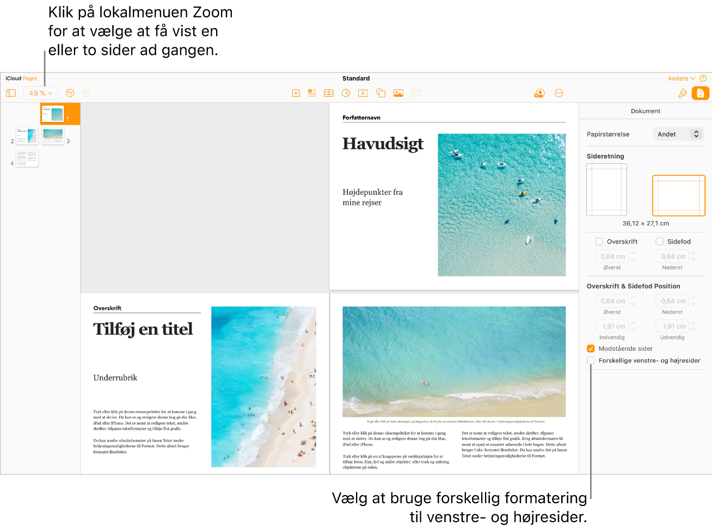Screen dimensions: 712x531
Task: Select the landscape orientation swatch
Action: [678, 195]
